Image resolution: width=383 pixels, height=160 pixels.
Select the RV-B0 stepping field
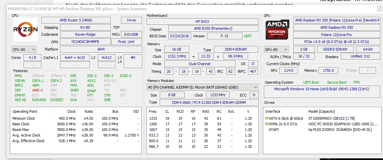click(x=85, y=27)
